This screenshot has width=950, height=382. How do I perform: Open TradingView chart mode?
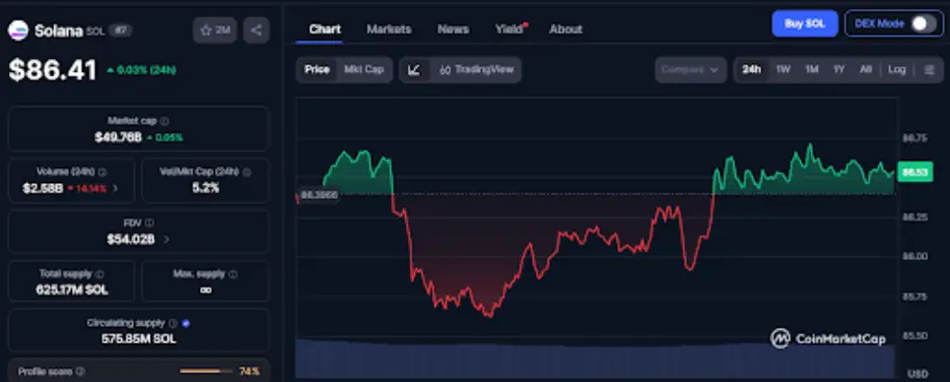[476, 70]
